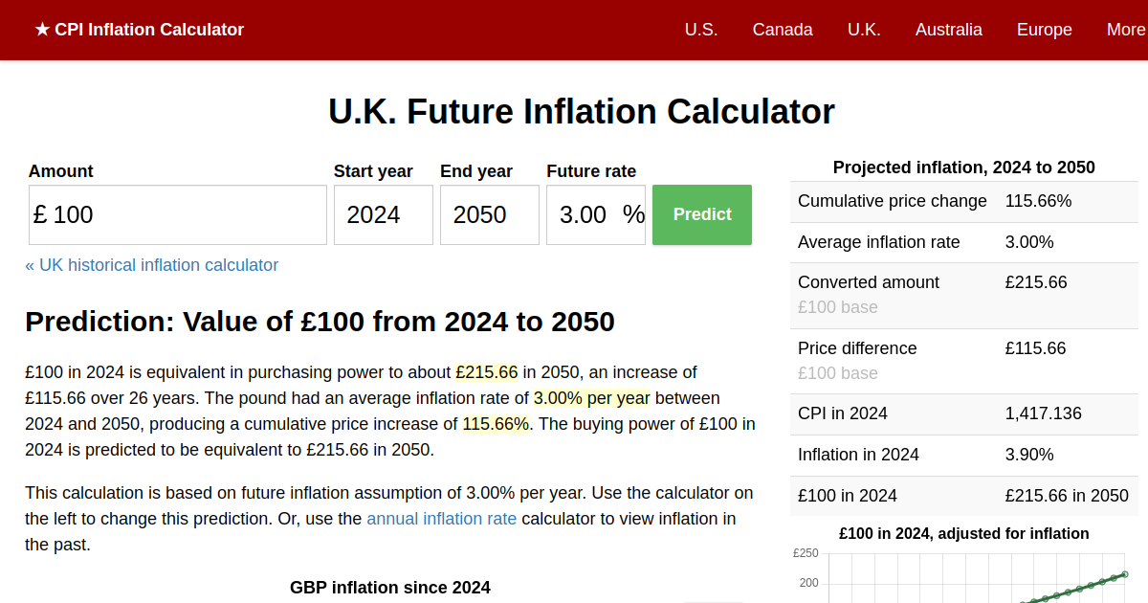Go to the Australia calculator page

click(948, 30)
